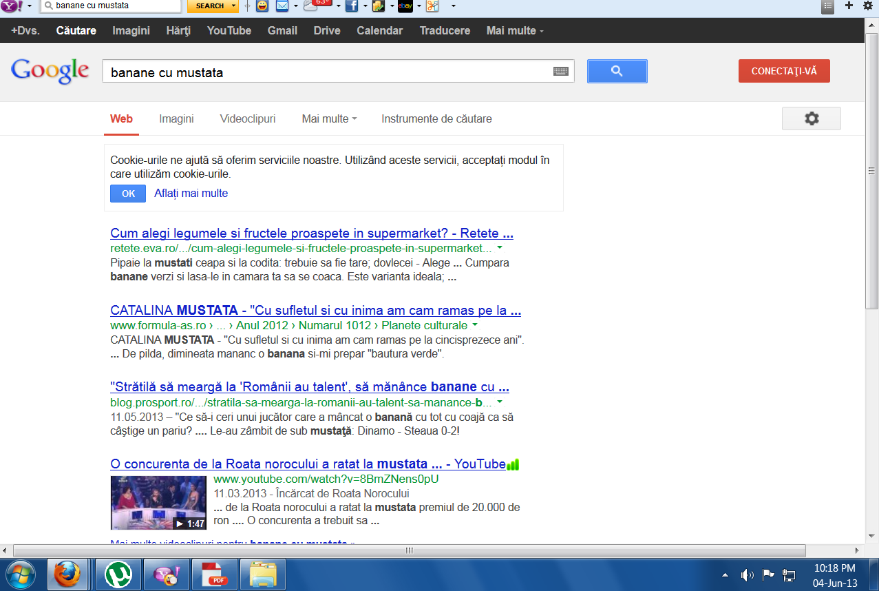Click OK on the cookie notice

tap(128, 194)
